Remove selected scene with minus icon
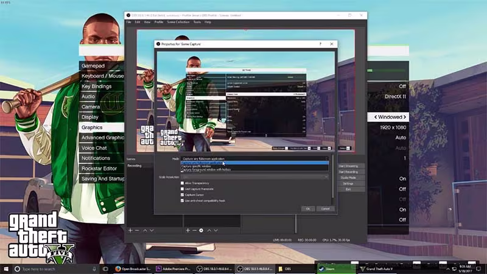Image resolution: width=487 pixels, height=274 pixels. click(137, 231)
